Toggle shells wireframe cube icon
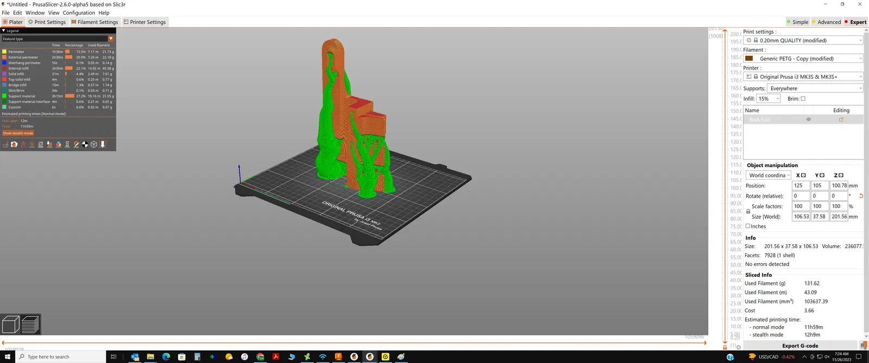The height and width of the screenshot is (363, 869). tap(94, 144)
